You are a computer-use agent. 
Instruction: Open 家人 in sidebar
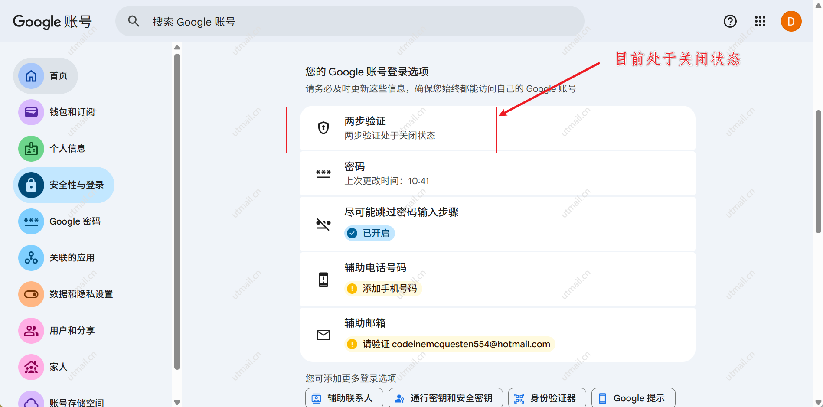45,367
